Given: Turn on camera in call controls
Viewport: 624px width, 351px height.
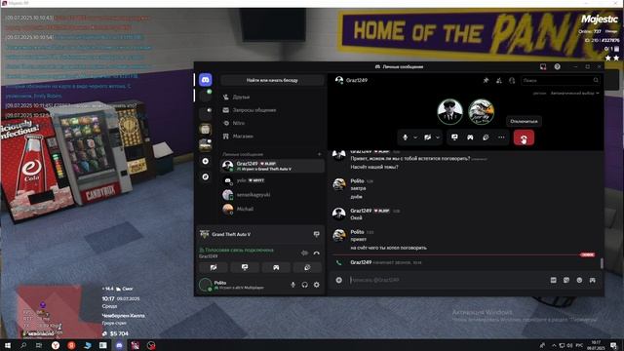Looking at the screenshot, I should tap(427, 137).
